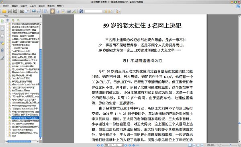Open the search options page icon

(116, 11)
